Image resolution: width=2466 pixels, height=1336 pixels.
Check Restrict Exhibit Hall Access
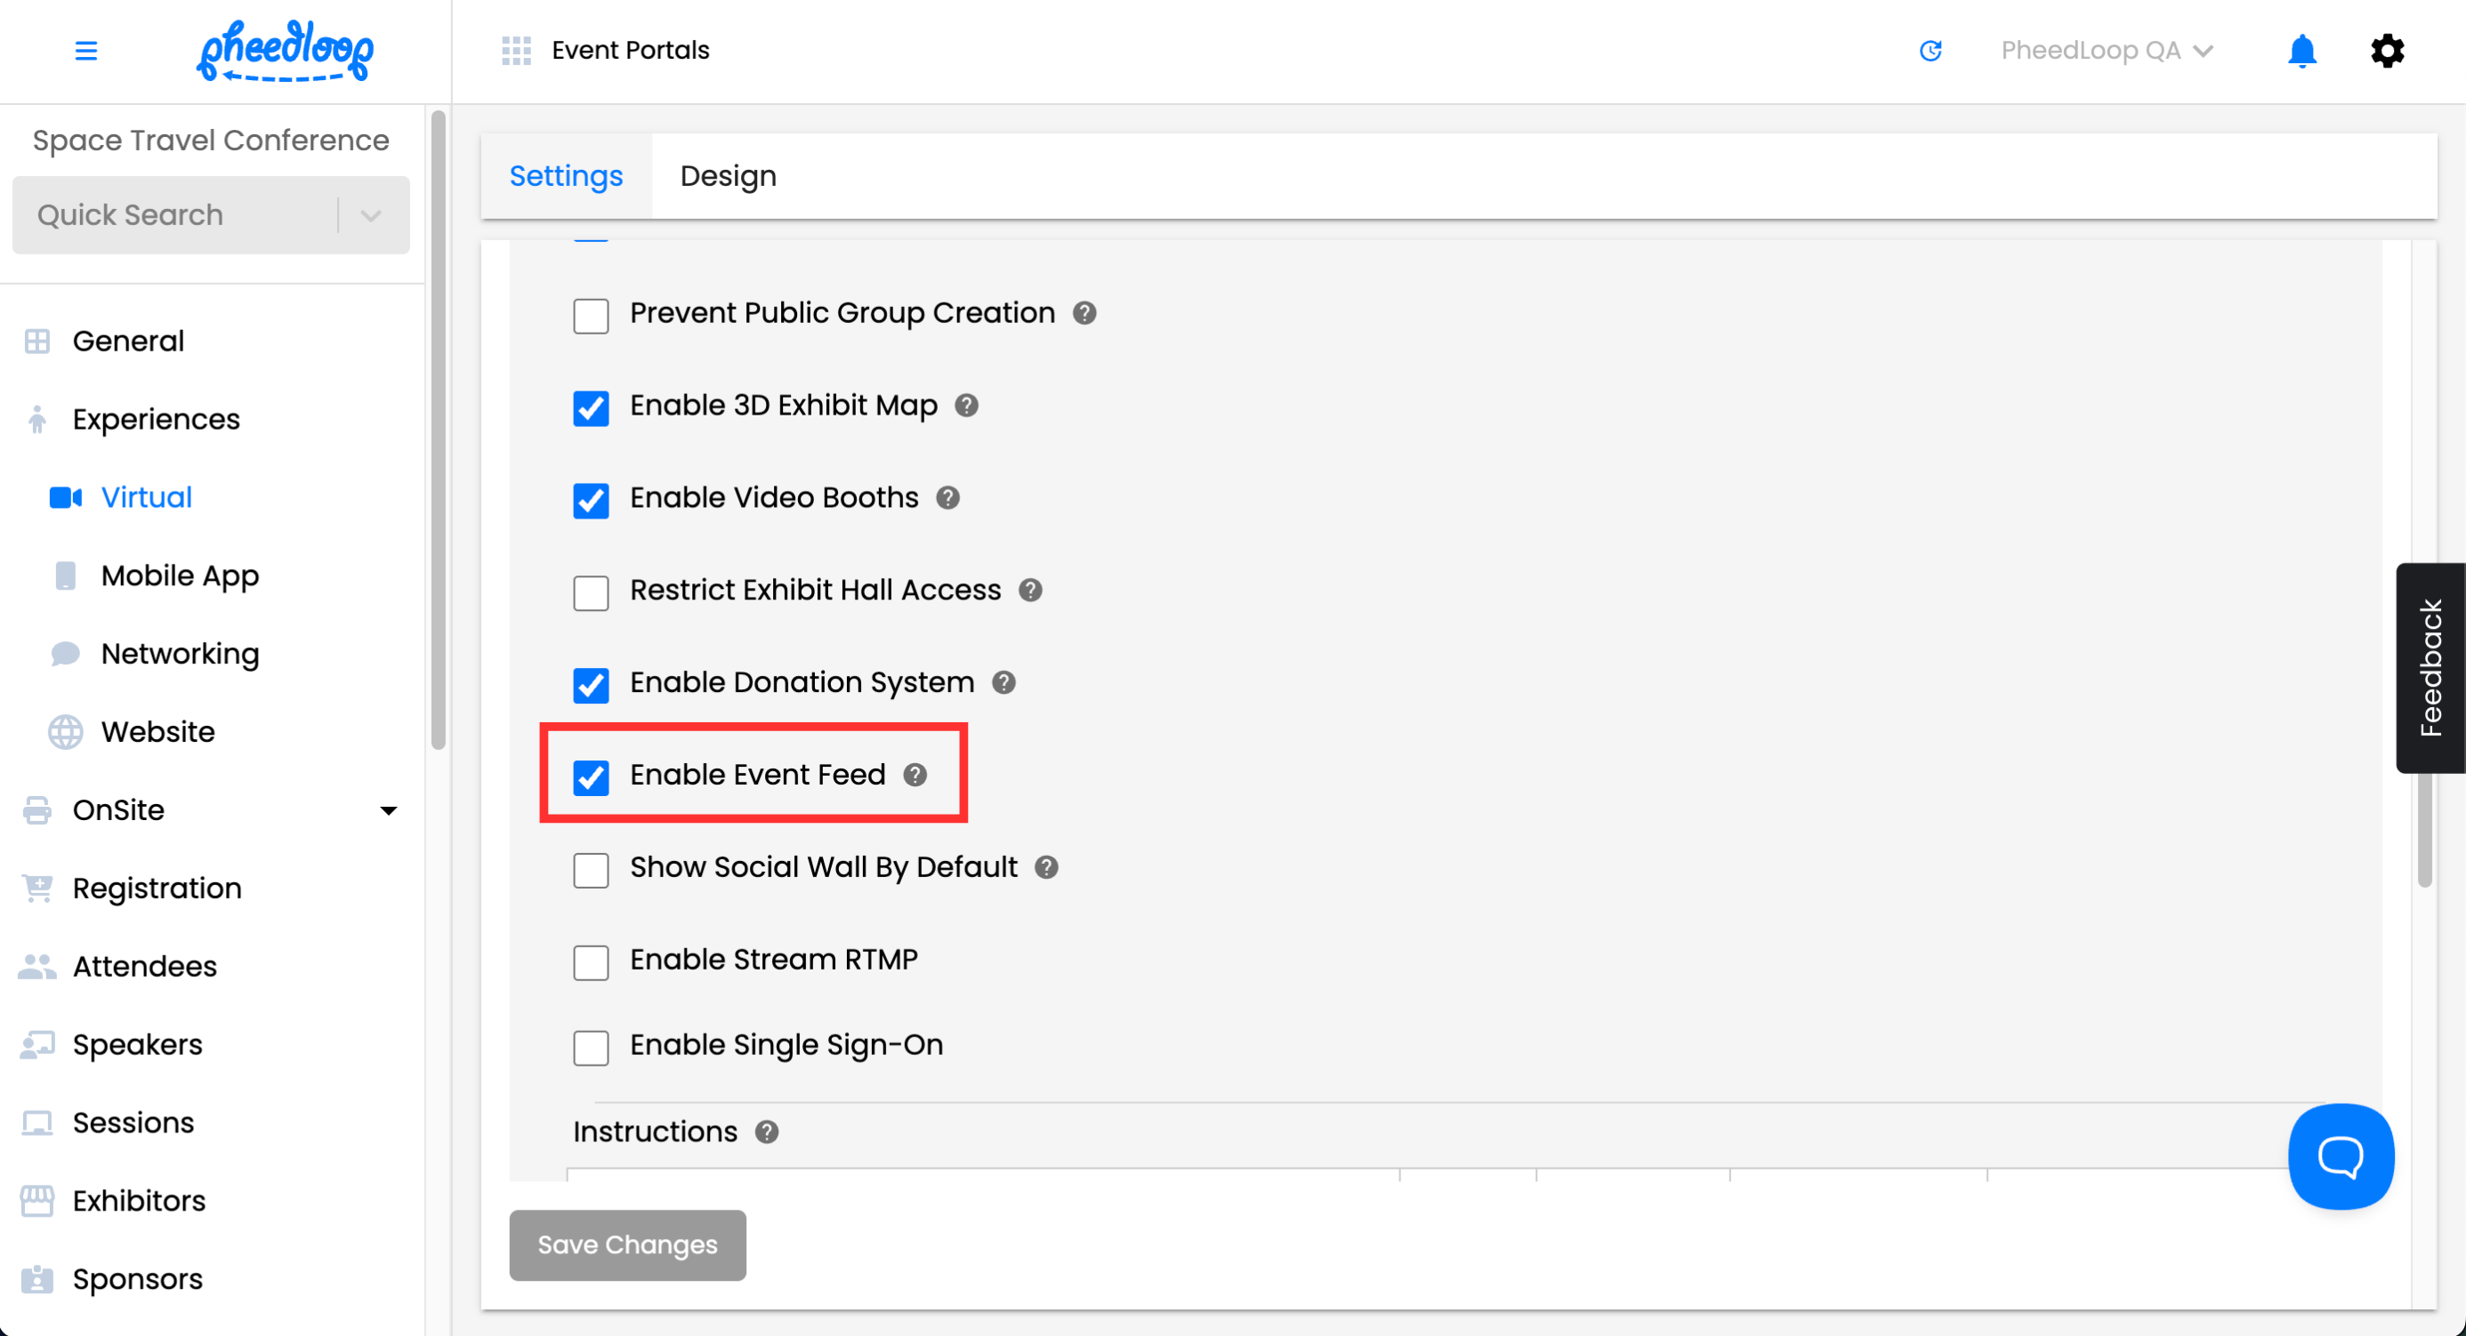591,593
